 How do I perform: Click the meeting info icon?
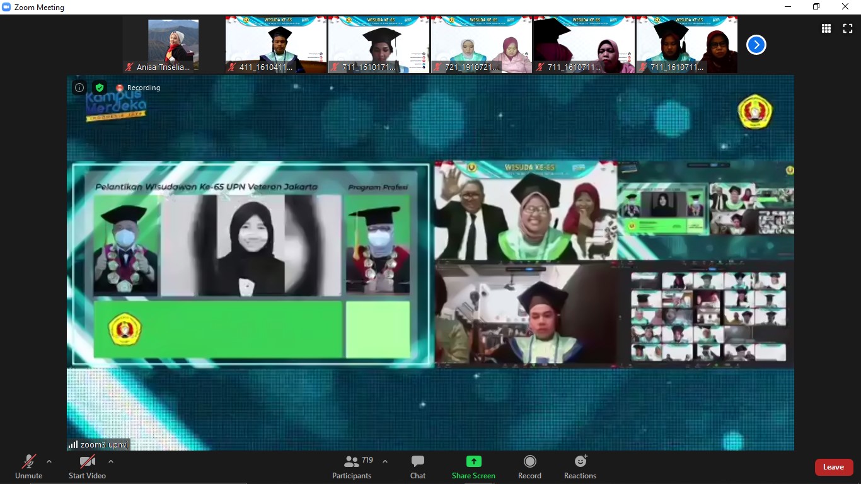(x=79, y=88)
